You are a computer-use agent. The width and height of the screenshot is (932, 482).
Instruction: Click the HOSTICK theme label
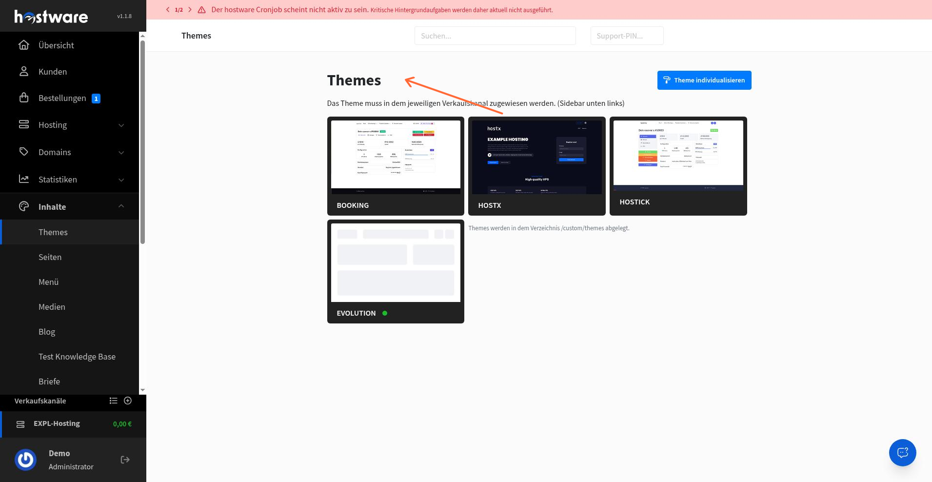[x=635, y=202]
